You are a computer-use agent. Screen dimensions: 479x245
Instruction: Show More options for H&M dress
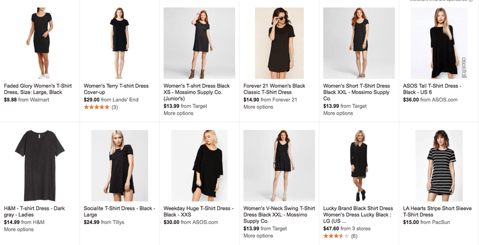point(19,229)
